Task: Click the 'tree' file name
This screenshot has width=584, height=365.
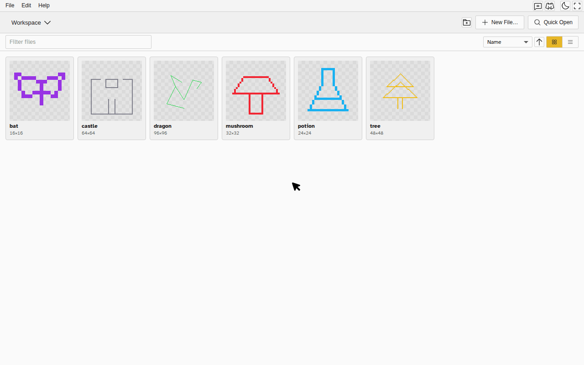Action: click(375, 126)
